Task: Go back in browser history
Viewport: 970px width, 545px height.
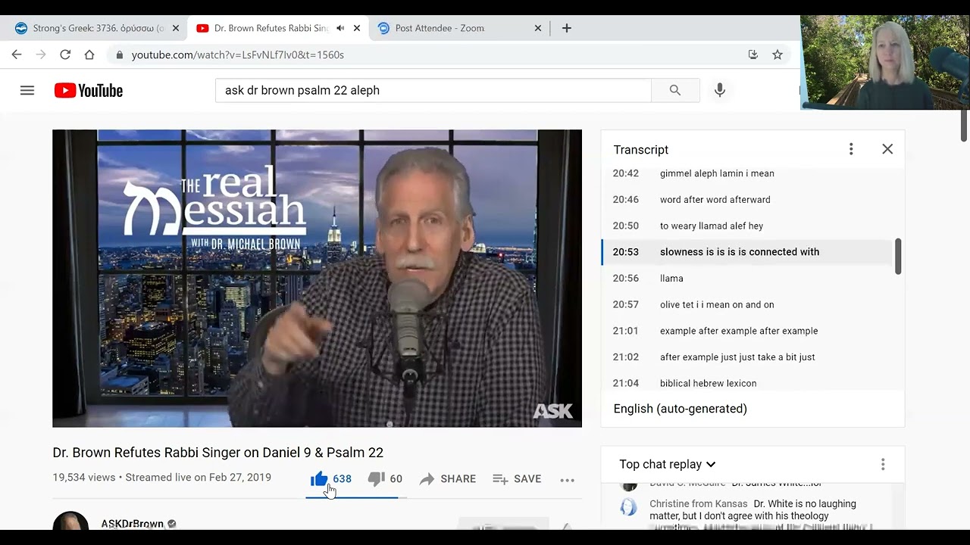Action: coord(17,54)
